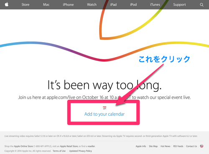Click the live streaming requirements note
This screenshot has height=154, width=209.
tap(101, 136)
